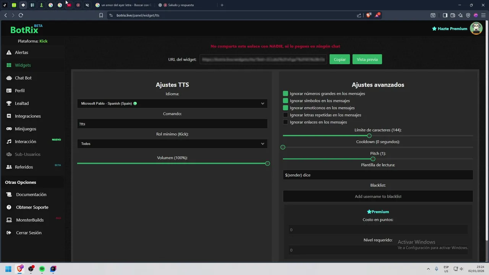Click the Pitch slider handle

tap(373, 159)
